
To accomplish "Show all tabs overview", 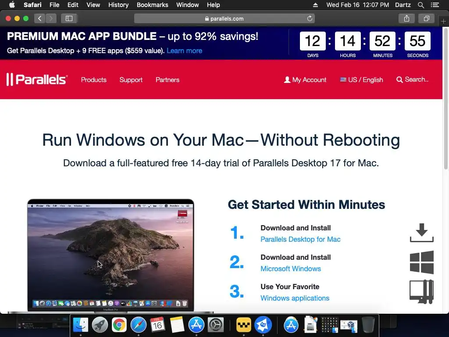I will coord(426,18).
